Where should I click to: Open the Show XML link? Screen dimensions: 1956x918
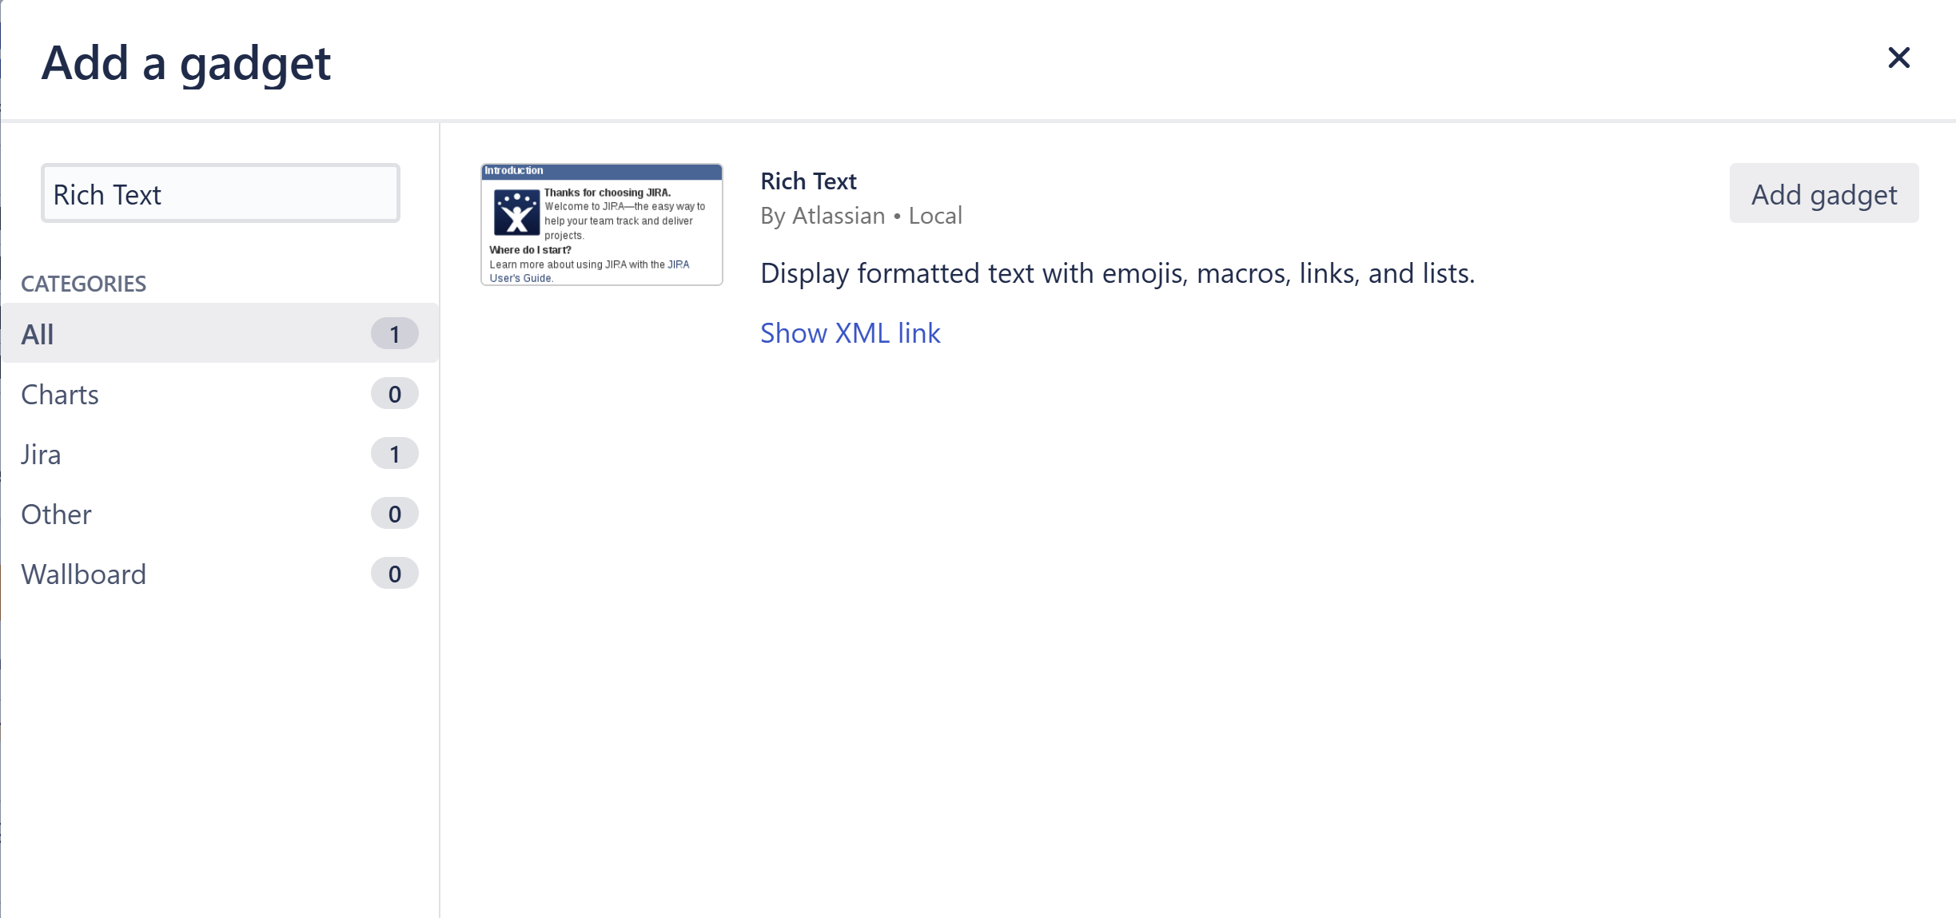(x=850, y=332)
